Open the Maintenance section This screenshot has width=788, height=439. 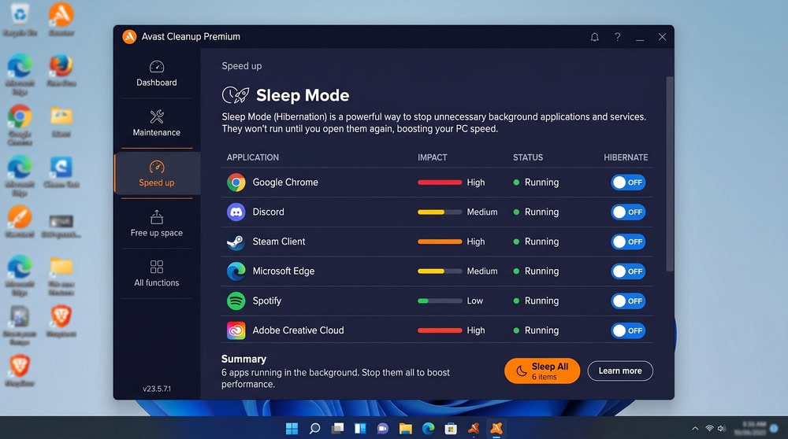(156, 124)
